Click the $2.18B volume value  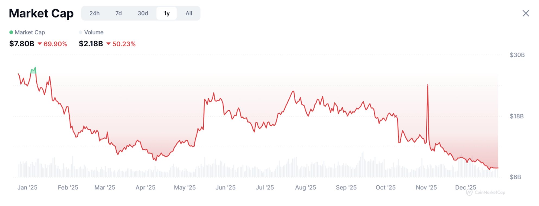(91, 44)
